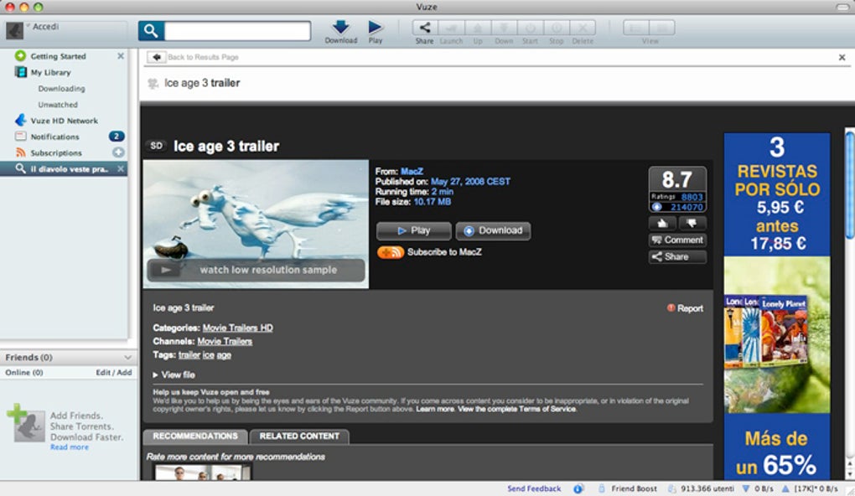Collapse the Friends panel chevron
The image size is (855, 496).
(x=127, y=358)
